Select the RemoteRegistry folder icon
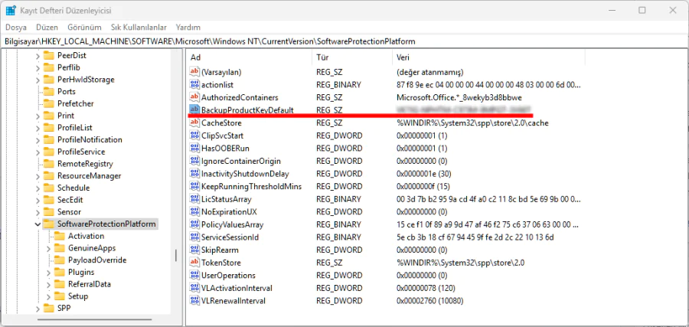The width and height of the screenshot is (689, 327). [x=48, y=164]
